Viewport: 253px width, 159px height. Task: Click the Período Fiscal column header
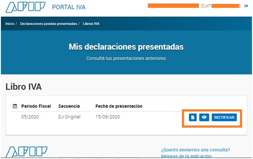pos(36,106)
